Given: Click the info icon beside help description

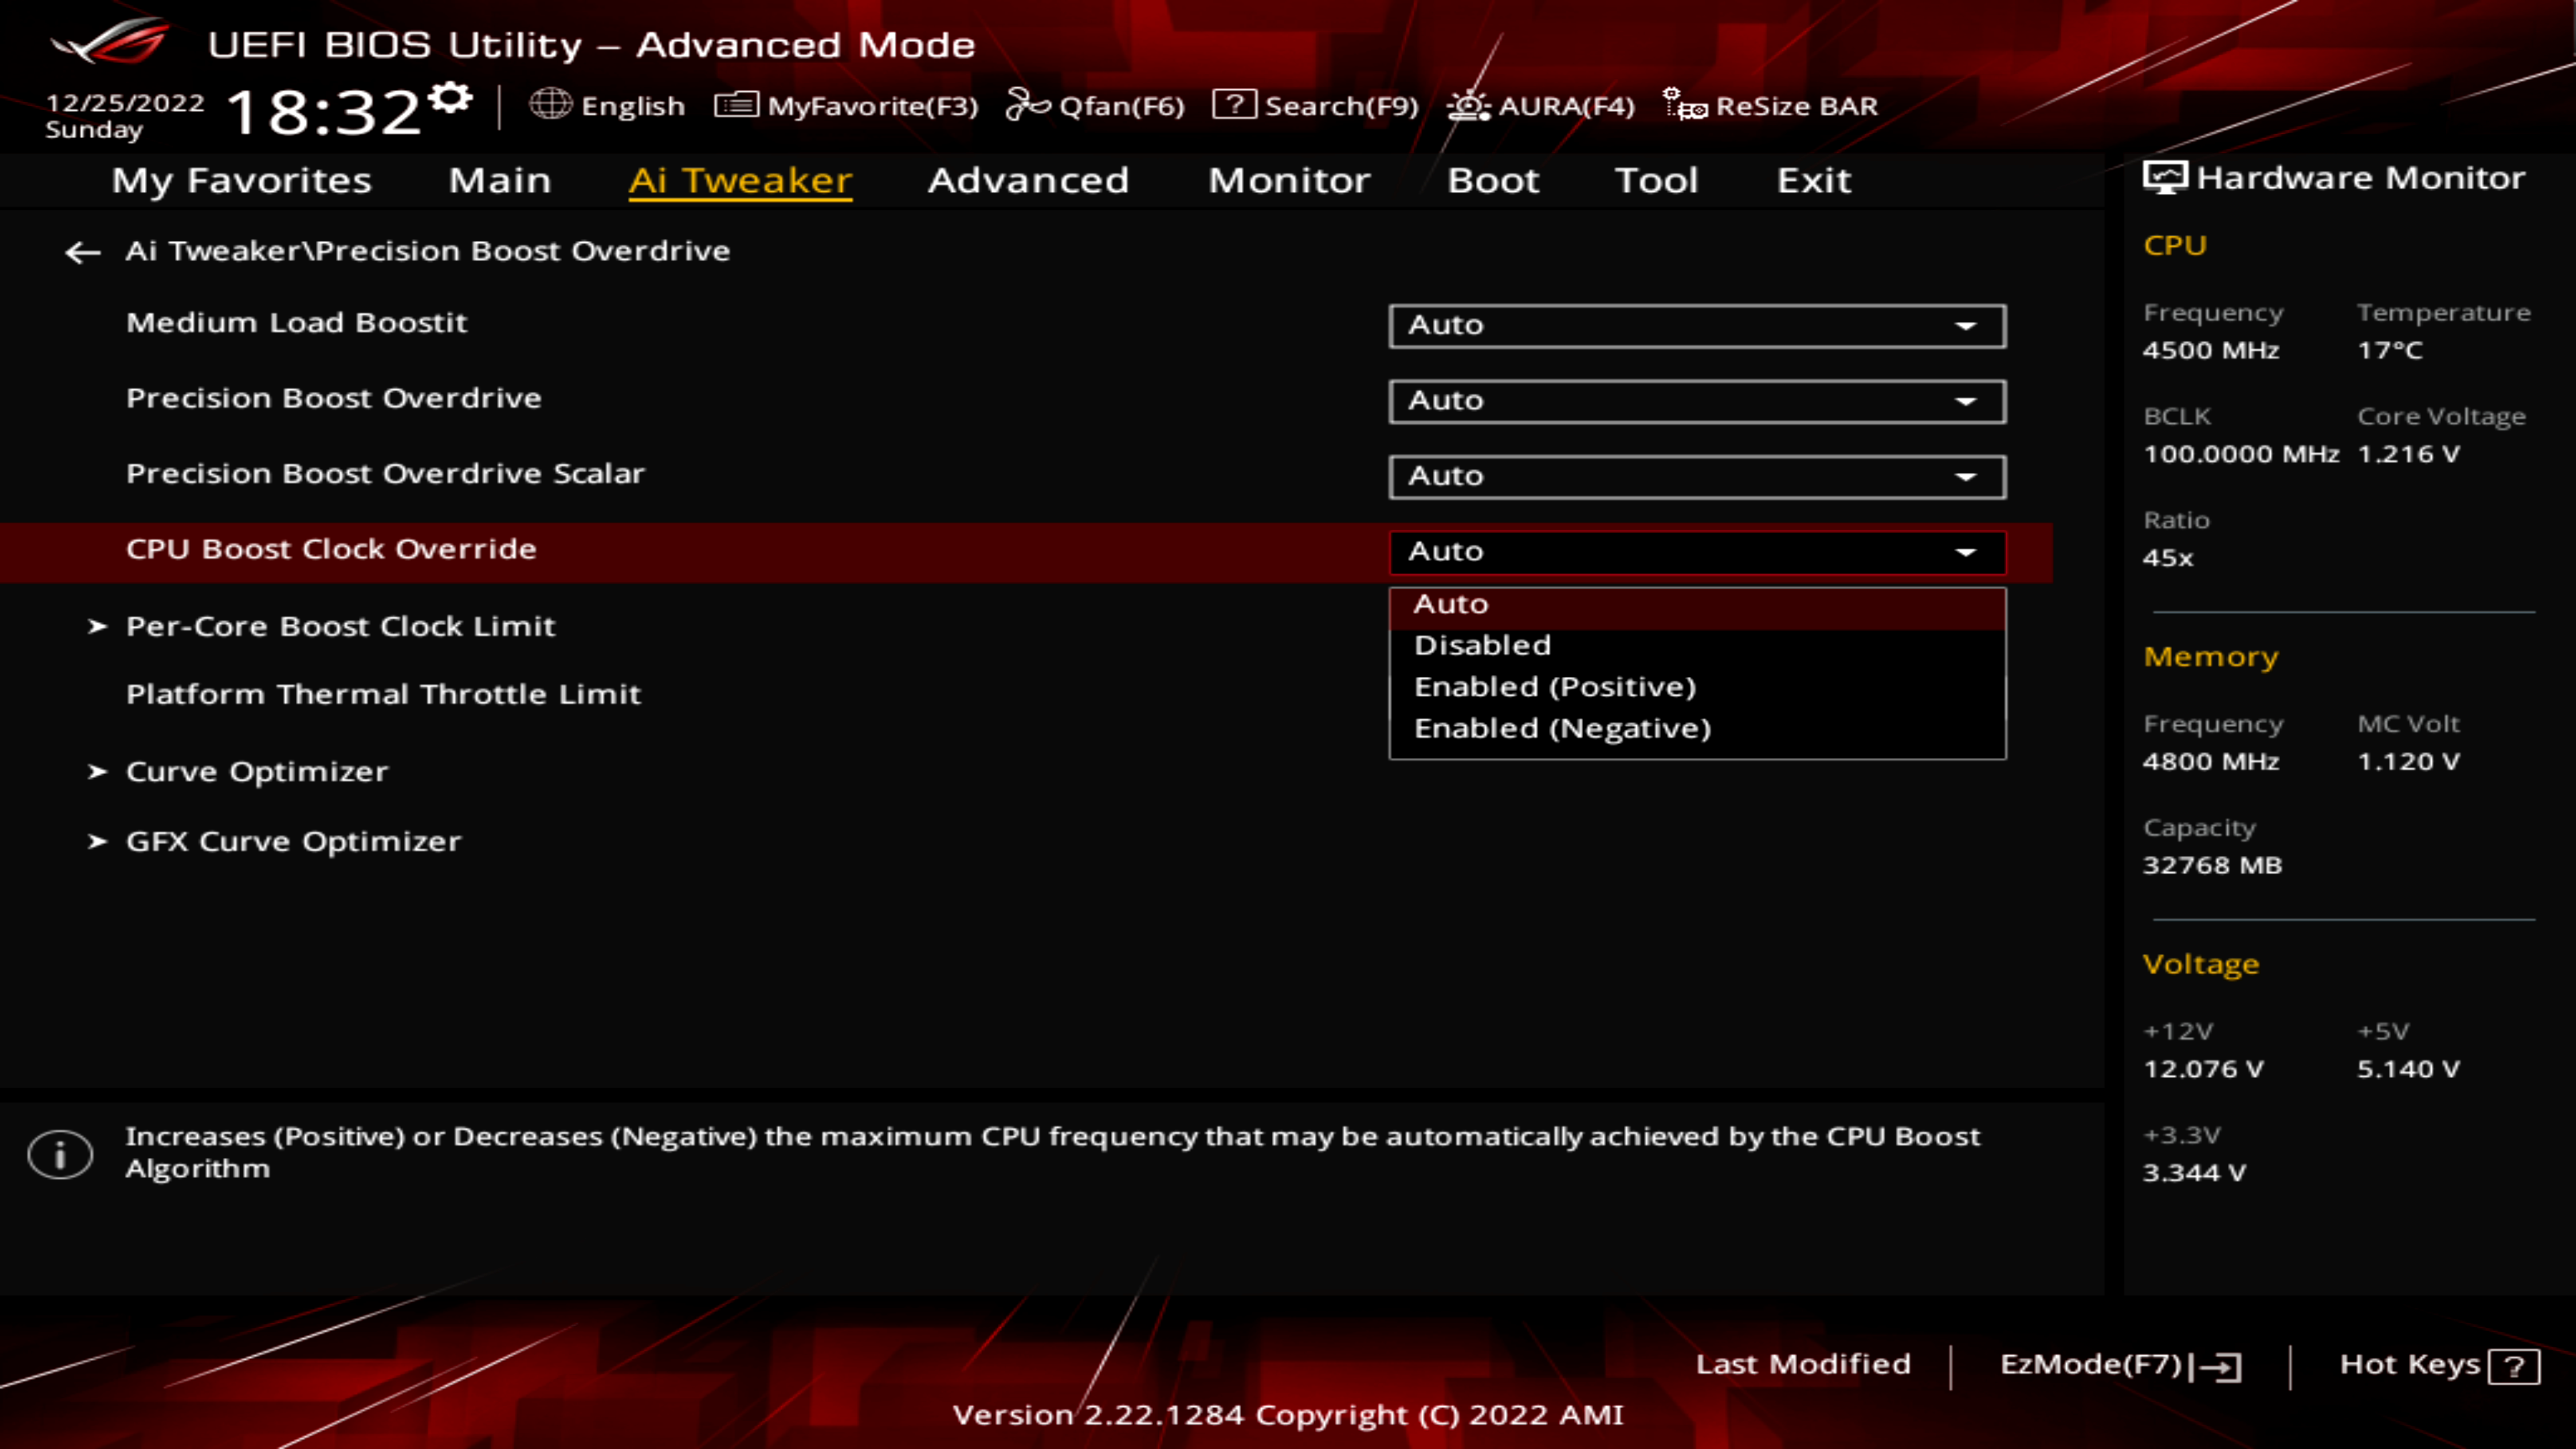Looking at the screenshot, I should tap(60, 1155).
